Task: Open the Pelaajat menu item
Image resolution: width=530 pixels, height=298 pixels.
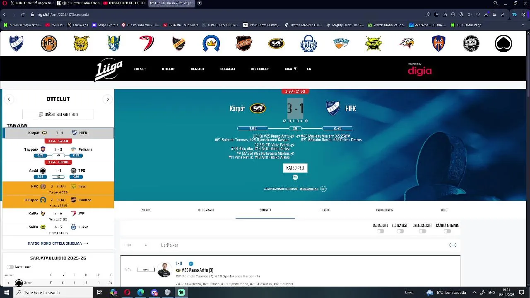Action: (228, 69)
